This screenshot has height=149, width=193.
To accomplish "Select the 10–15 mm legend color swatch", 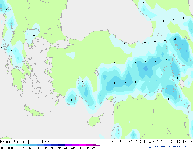I will click(x=40, y=145).
